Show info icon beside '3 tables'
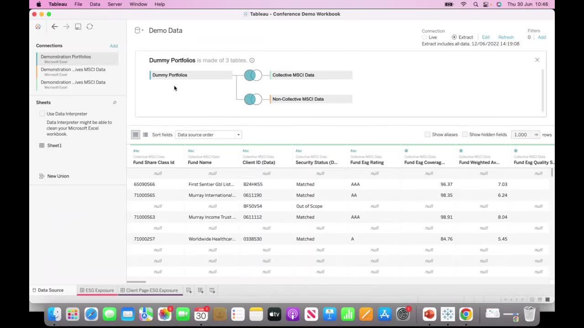This screenshot has height=328, width=584. point(252,60)
